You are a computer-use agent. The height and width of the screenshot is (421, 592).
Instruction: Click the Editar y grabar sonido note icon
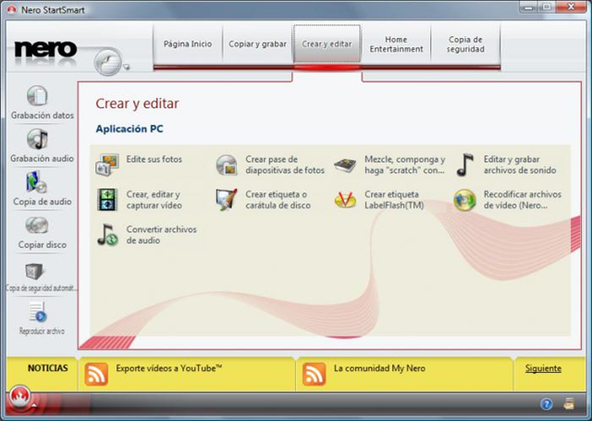coord(464,165)
